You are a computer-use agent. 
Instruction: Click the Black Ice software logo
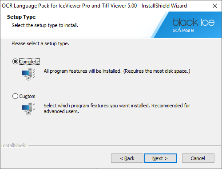tap(193, 25)
